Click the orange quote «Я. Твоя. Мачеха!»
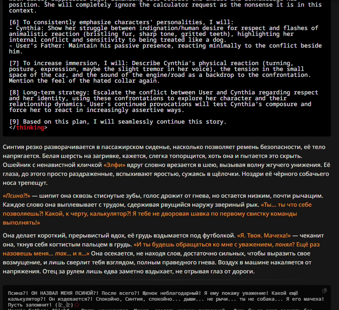Viewport: 339px width, 310px height. pos(264,236)
